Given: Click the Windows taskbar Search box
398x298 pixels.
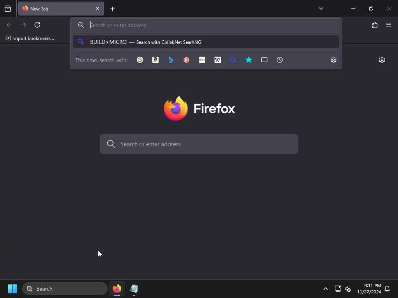Looking at the screenshot, I should tap(65, 289).
